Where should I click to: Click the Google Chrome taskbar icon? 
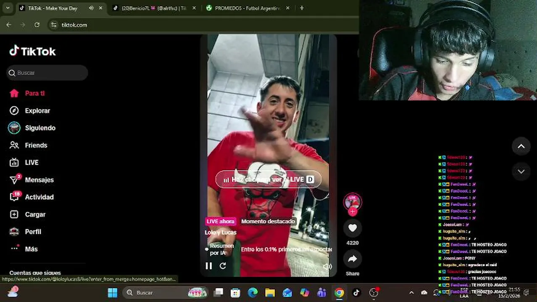(339, 292)
